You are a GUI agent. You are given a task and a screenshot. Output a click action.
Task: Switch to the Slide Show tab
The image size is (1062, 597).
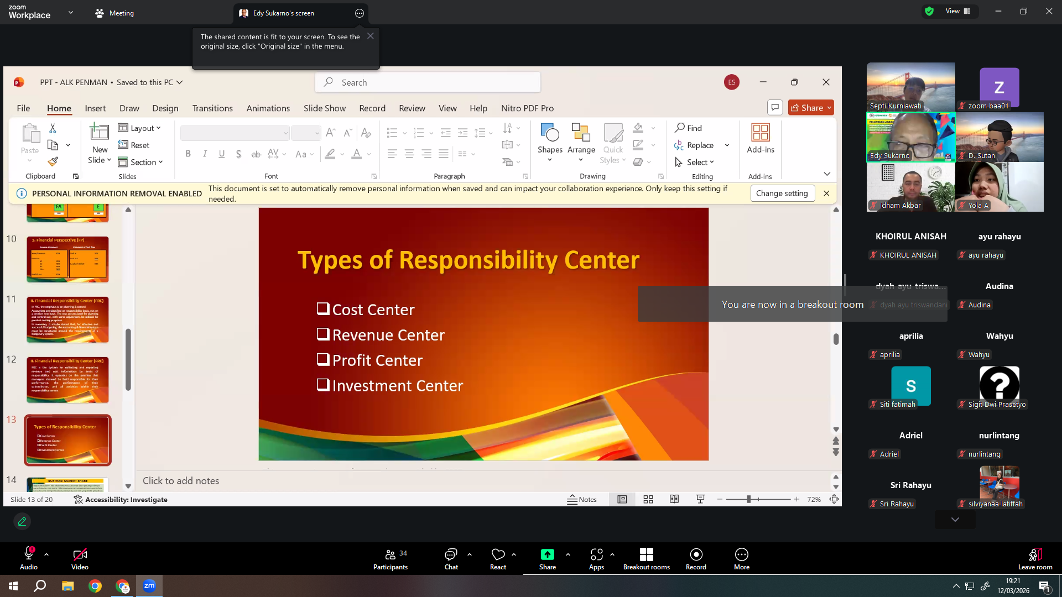(x=325, y=108)
